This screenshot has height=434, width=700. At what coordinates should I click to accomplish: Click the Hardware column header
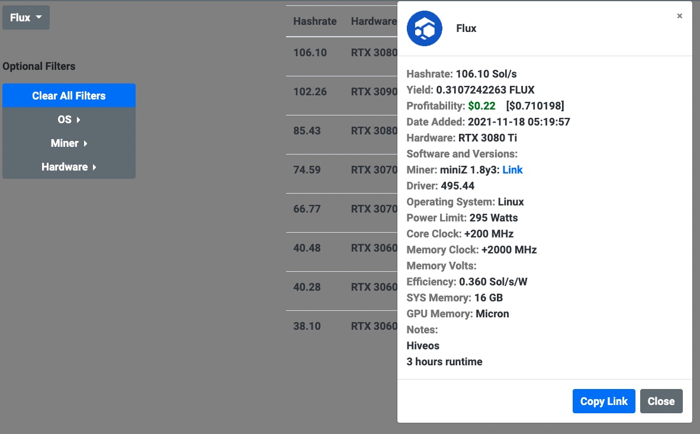click(x=373, y=21)
